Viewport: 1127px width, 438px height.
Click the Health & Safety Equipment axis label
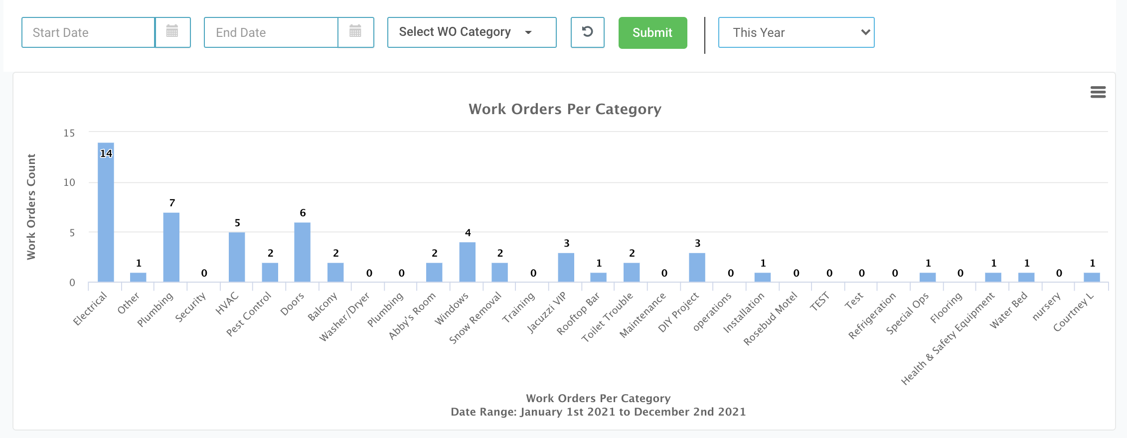coord(948,339)
